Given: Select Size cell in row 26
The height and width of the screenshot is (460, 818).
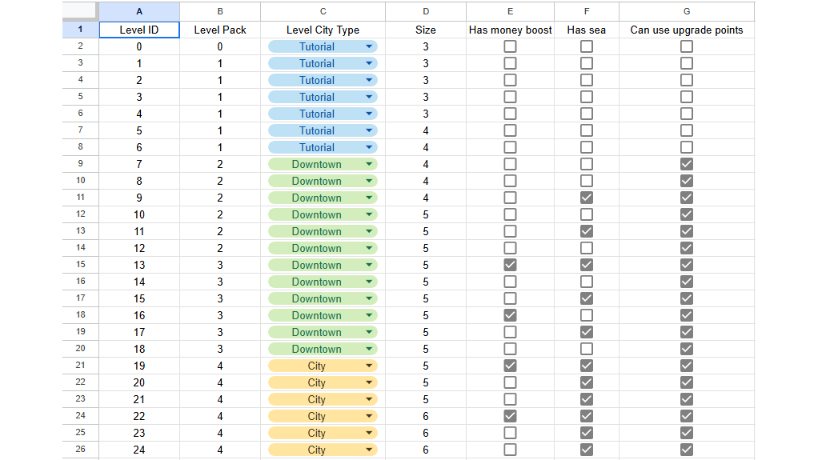Looking at the screenshot, I should coord(426,450).
